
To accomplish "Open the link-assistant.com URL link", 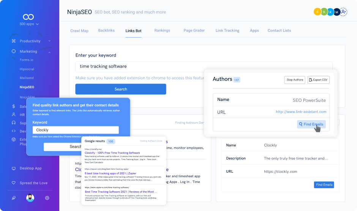I will click(301, 112).
